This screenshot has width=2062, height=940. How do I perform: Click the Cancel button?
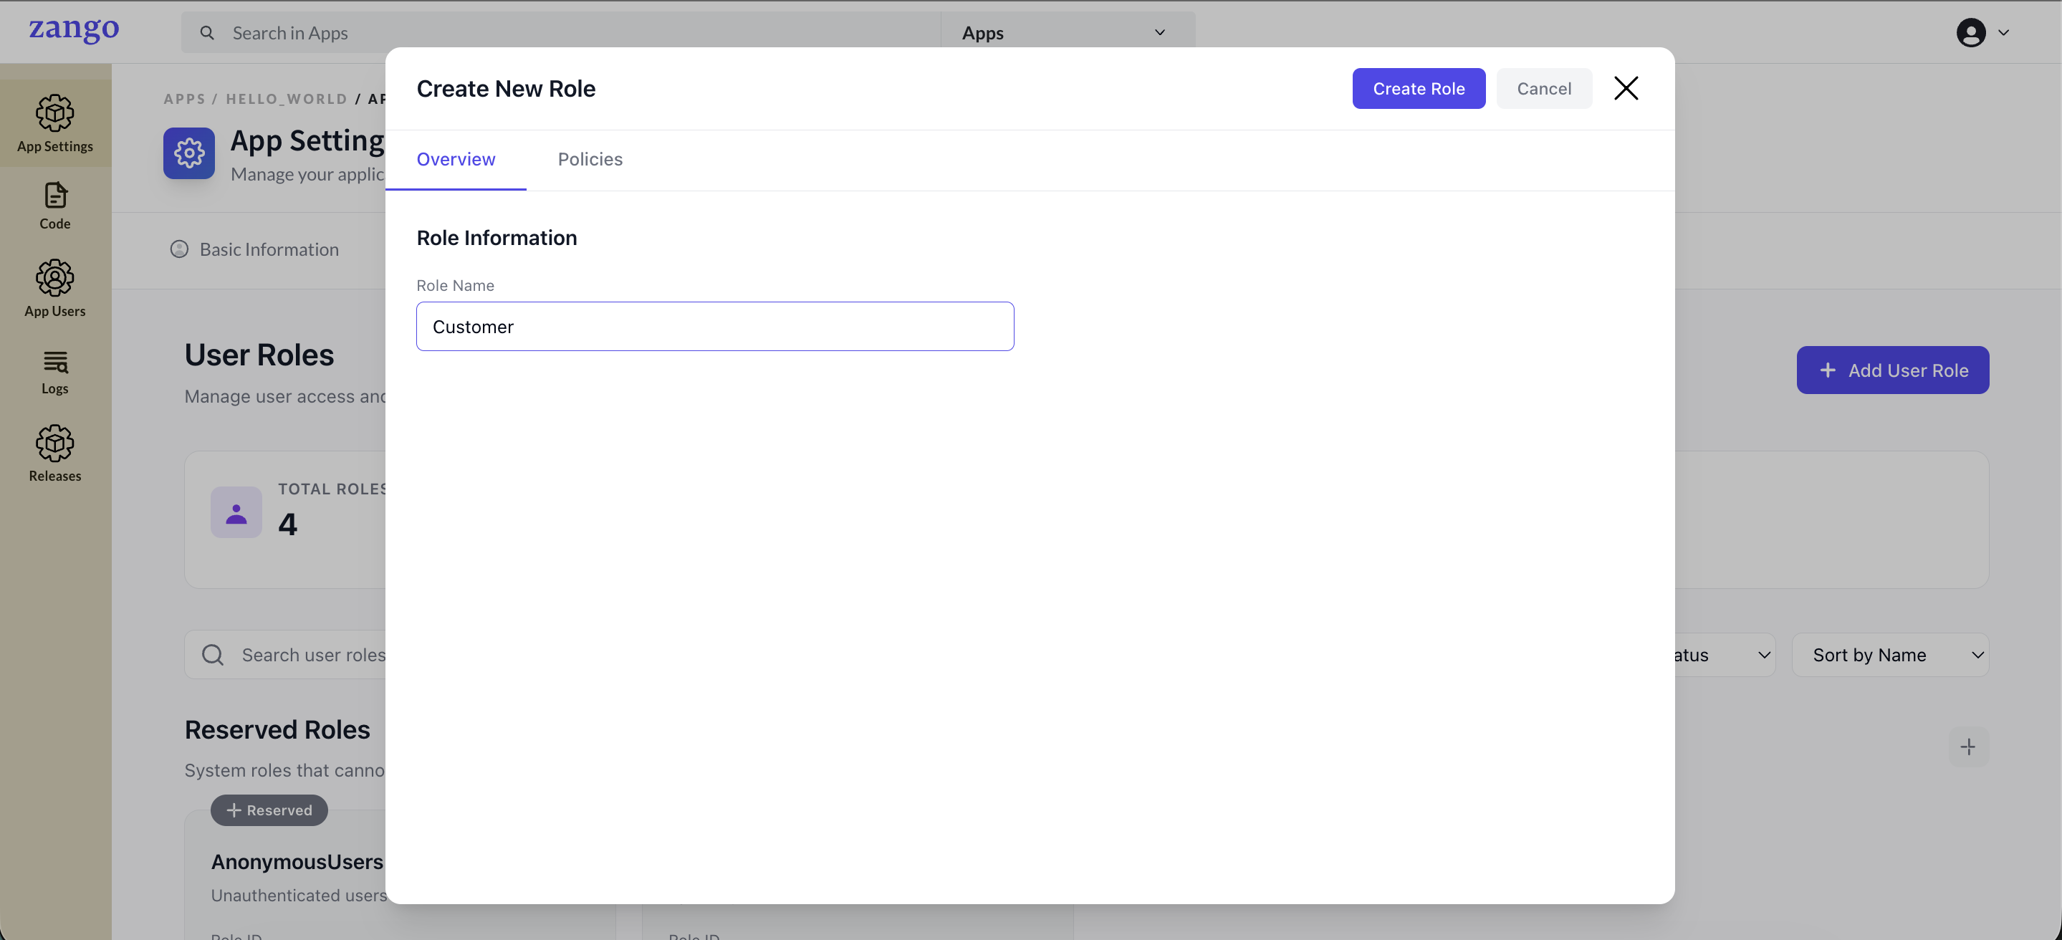click(x=1544, y=88)
